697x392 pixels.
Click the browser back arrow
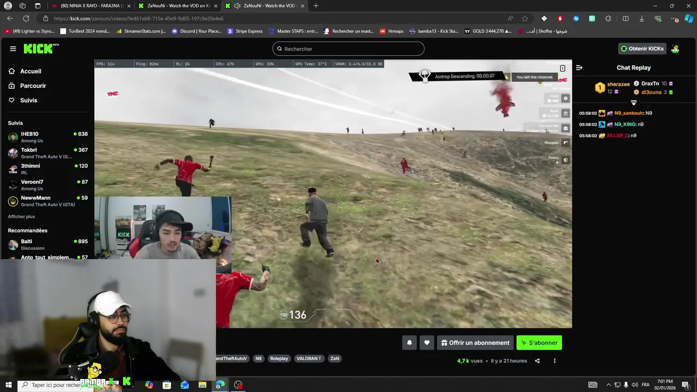tap(10, 19)
